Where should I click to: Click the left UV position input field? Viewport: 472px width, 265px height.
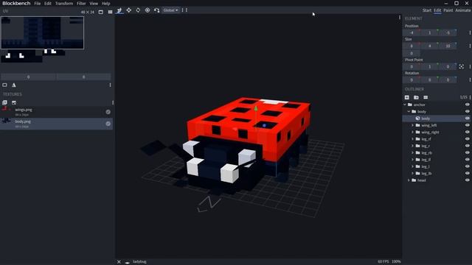[28, 77]
